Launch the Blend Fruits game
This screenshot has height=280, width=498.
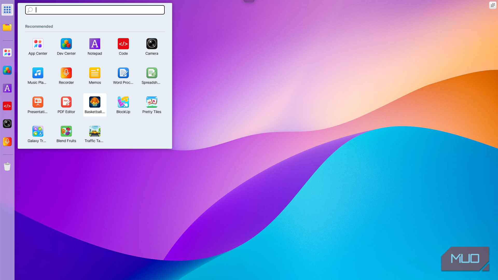click(x=66, y=134)
